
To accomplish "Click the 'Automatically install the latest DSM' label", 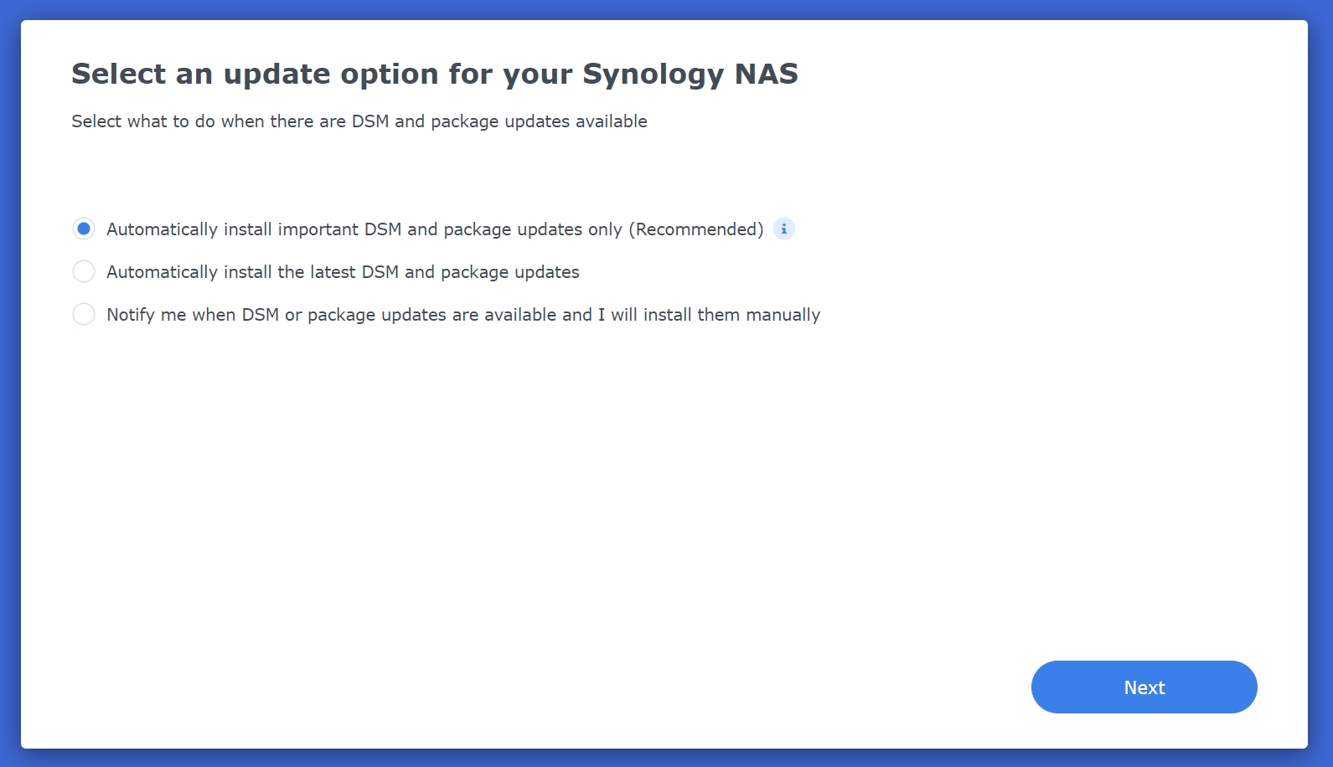I will coord(343,272).
